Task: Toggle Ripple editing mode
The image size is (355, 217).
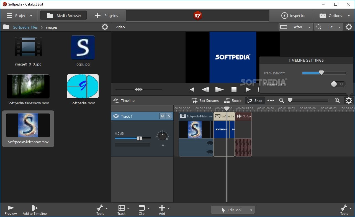Action: point(233,100)
